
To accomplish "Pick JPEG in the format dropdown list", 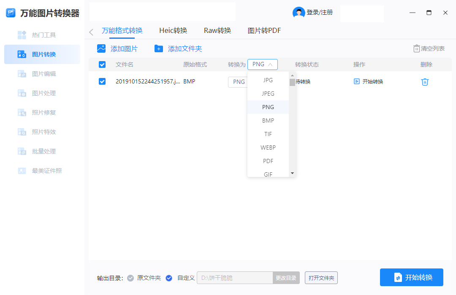I will pos(268,94).
